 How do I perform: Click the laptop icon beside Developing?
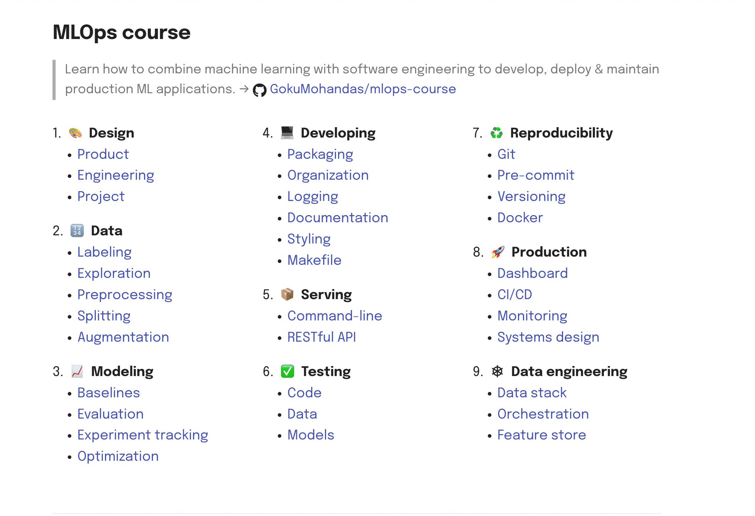pos(286,133)
